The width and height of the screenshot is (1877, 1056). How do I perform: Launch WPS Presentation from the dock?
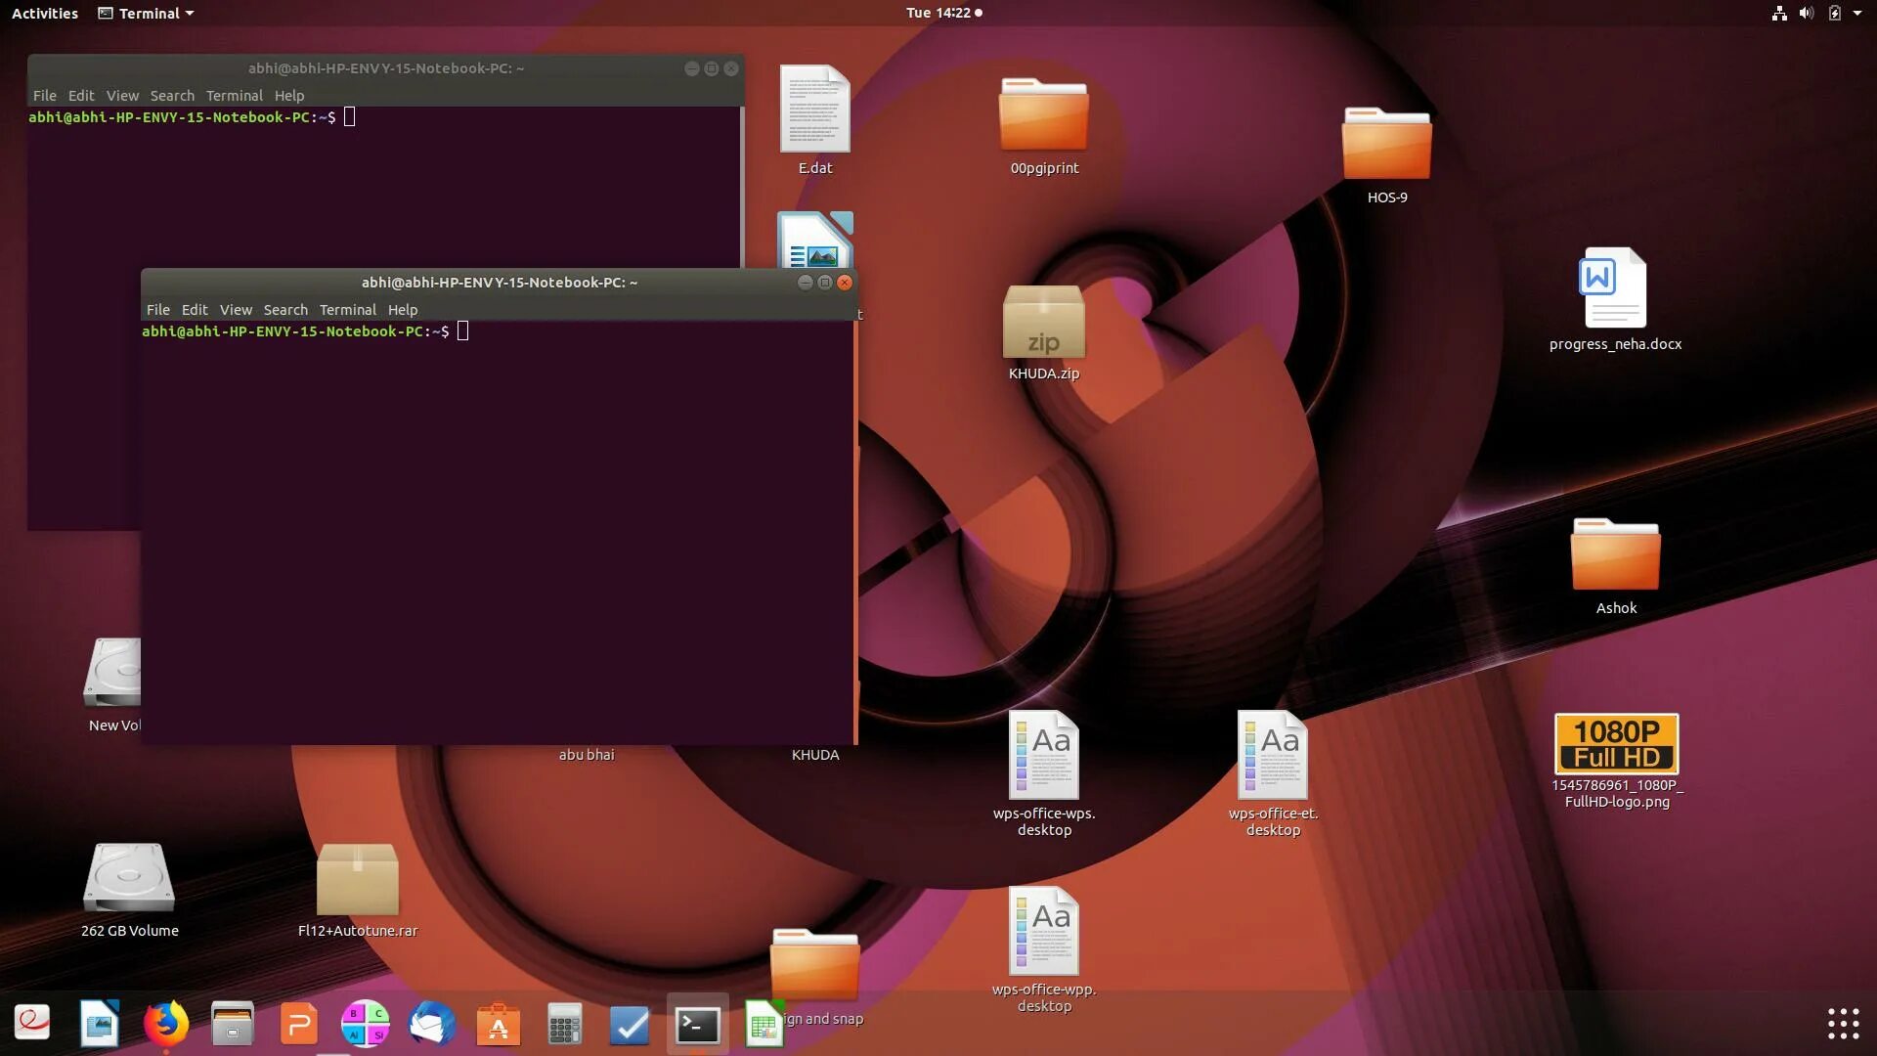pyautogui.click(x=298, y=1025)
